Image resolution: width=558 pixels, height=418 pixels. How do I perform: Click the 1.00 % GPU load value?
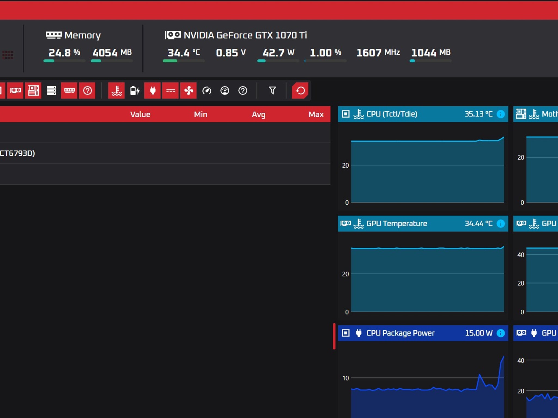pos(325,53)
